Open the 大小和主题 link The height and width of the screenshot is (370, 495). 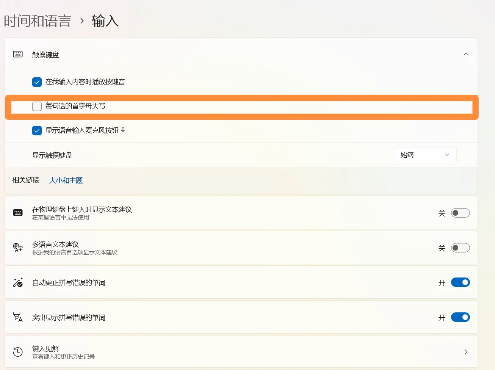point(66,180)
